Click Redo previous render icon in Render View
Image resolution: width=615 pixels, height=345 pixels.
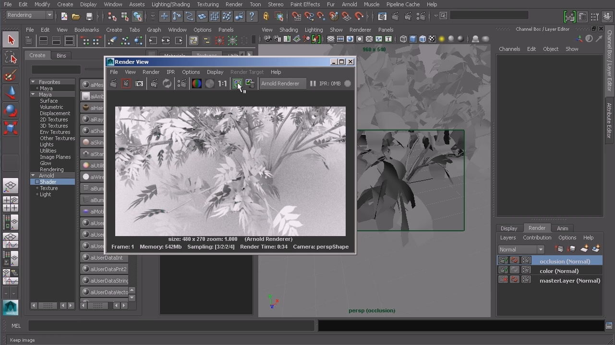point(113,83)
